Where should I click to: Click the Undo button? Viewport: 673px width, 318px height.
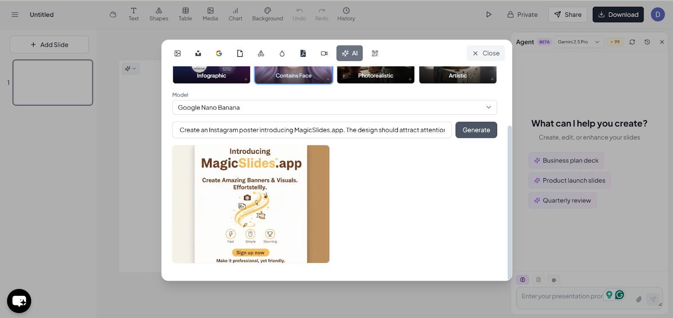299,14
